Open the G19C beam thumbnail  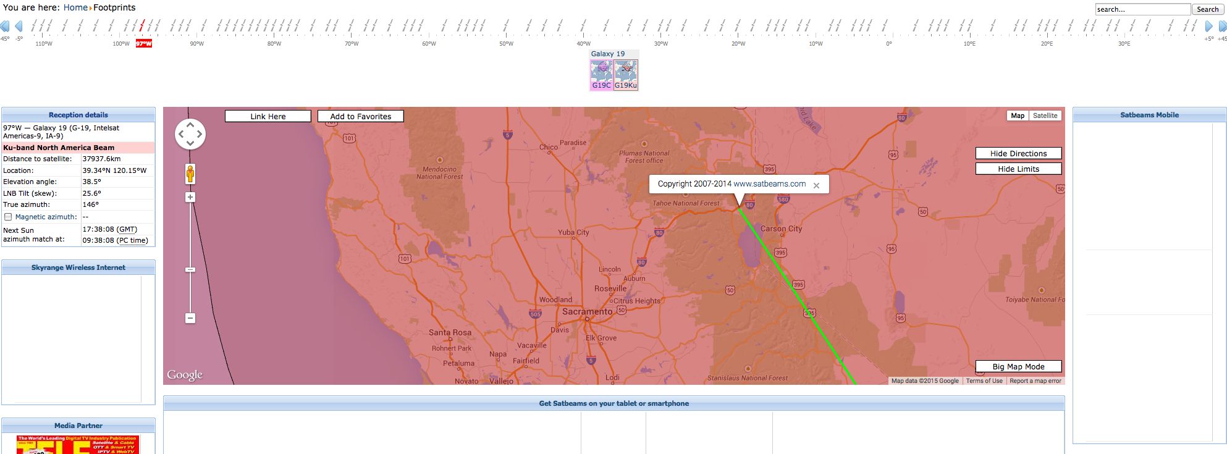point(602,75)
